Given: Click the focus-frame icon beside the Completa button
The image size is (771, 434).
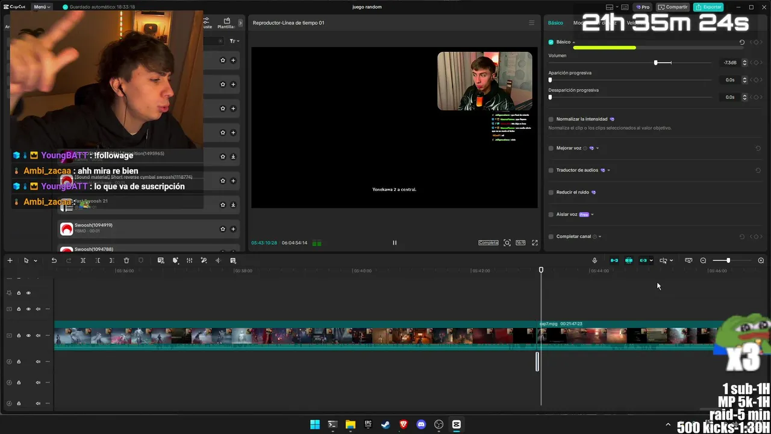Looking at the screenshot, I should click(507, 243).
